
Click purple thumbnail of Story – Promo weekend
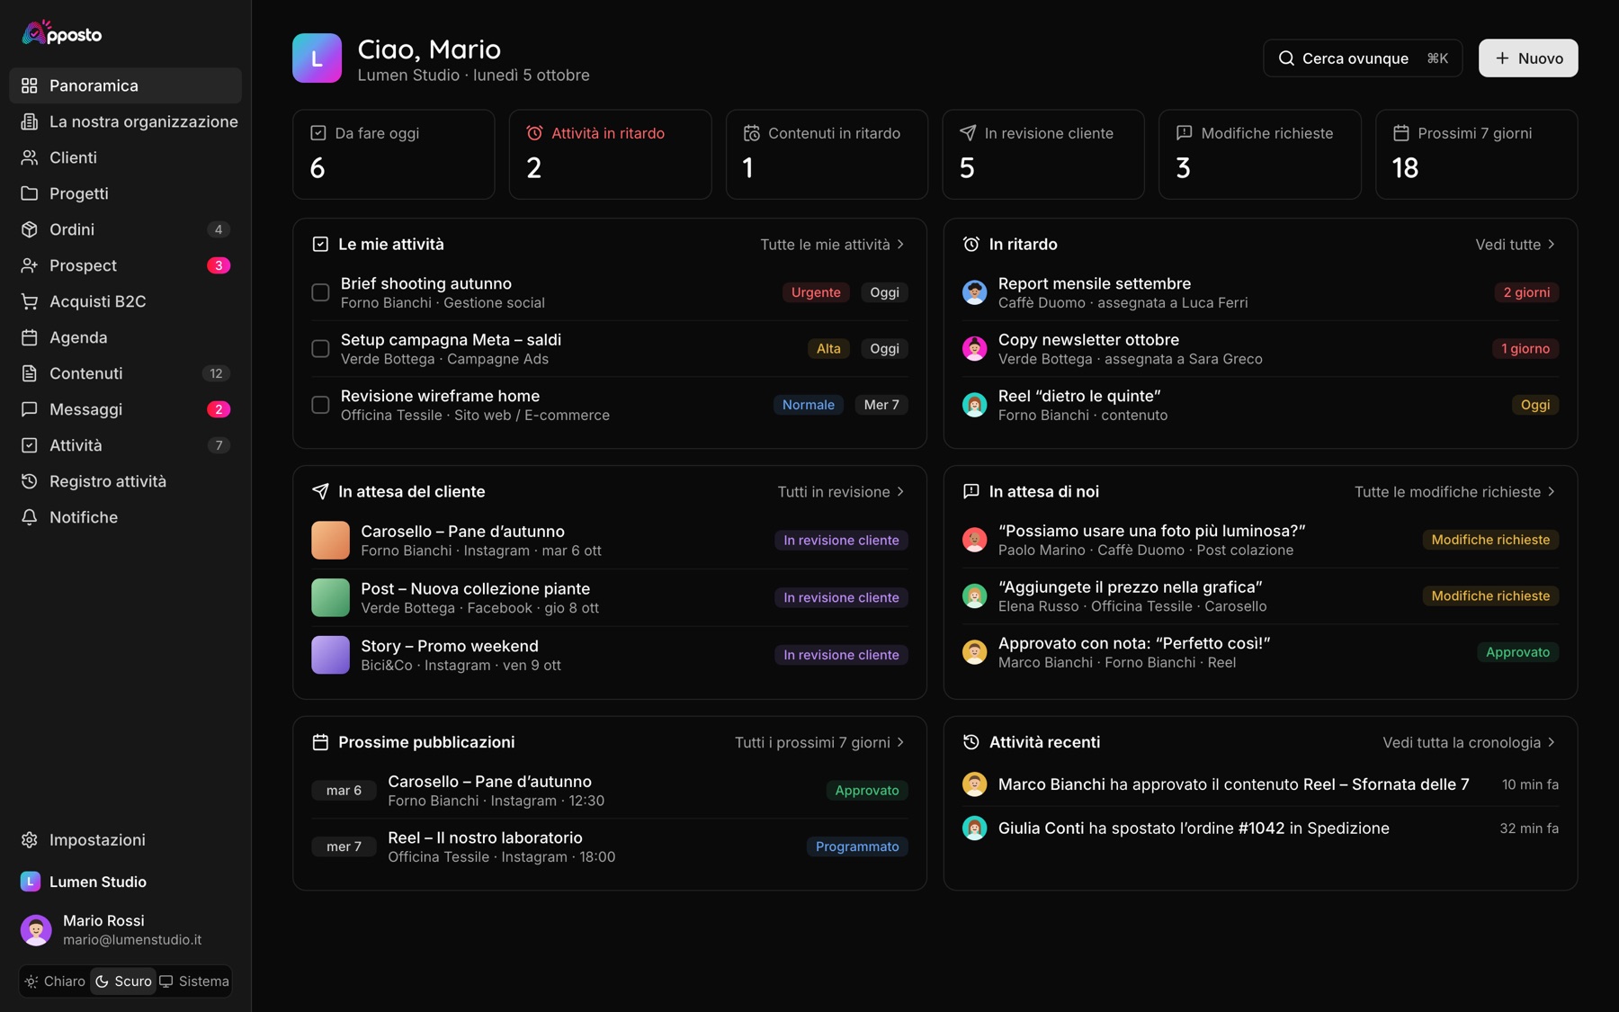tap(330, 655)
